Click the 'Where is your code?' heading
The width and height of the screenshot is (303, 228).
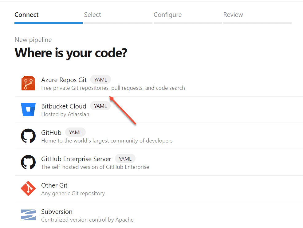pos(71,53)
